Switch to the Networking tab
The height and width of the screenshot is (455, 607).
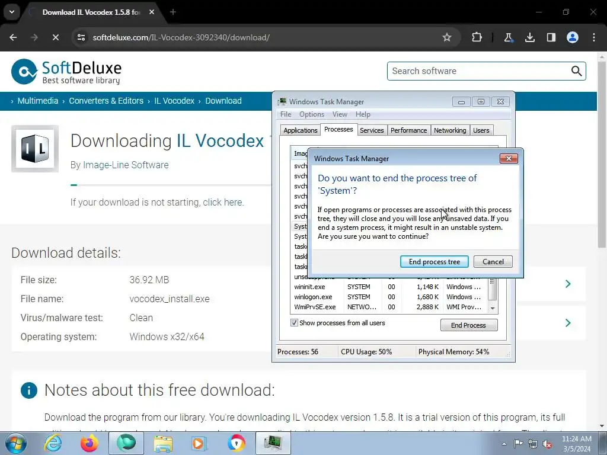[450, 130]
